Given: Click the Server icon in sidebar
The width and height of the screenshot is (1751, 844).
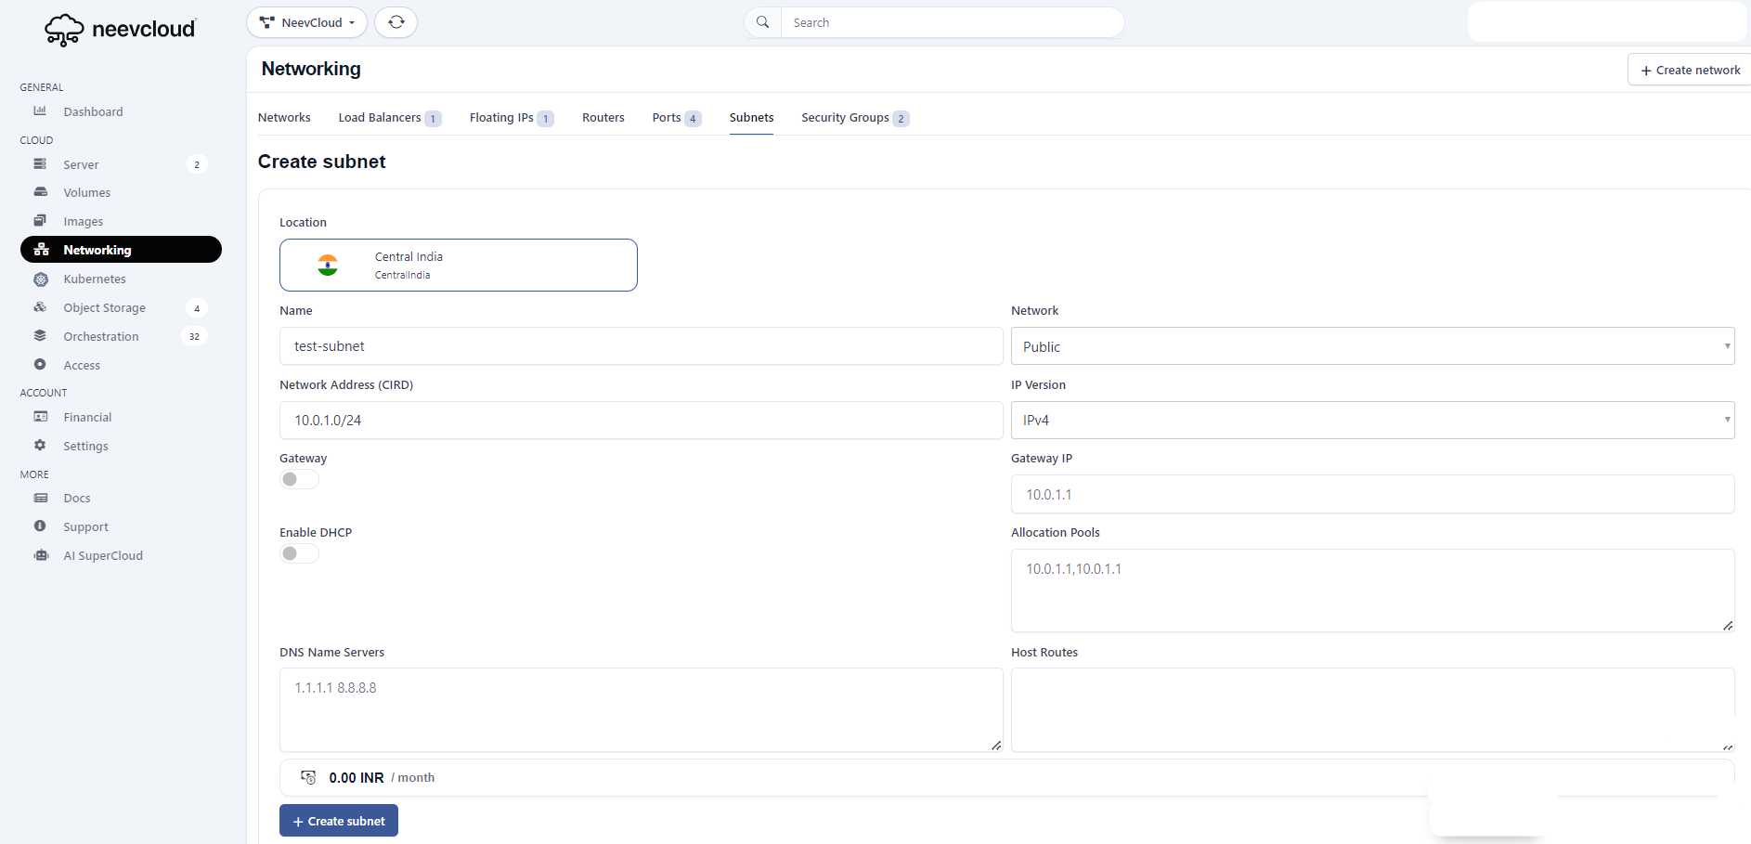Looking at the screenshot, I should [41, 164].
